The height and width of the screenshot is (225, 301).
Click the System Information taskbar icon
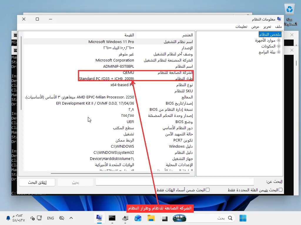point(99,218)
